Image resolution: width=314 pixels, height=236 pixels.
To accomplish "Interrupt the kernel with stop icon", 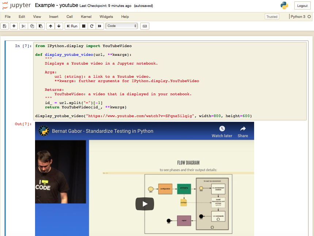I will 84,26.
